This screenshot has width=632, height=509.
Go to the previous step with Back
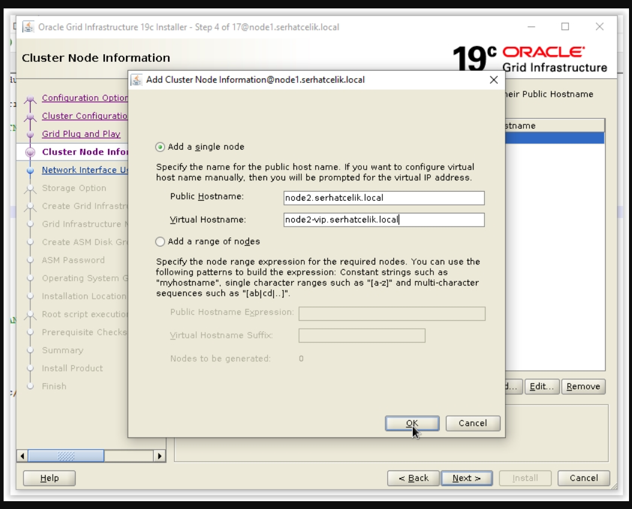(413, 478)
